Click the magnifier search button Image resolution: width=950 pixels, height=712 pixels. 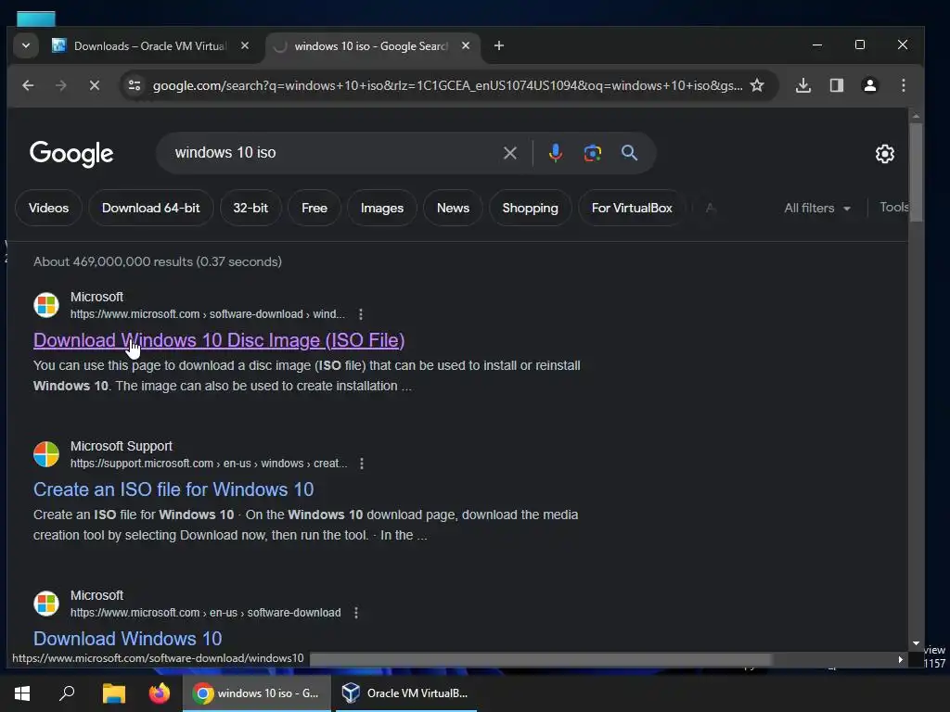tap(630, 153)
